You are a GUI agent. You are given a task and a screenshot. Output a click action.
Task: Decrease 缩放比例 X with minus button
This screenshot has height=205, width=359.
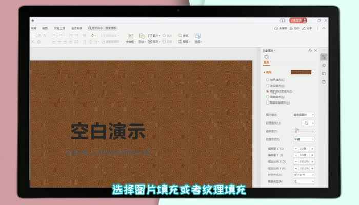(x=295, y=162)
